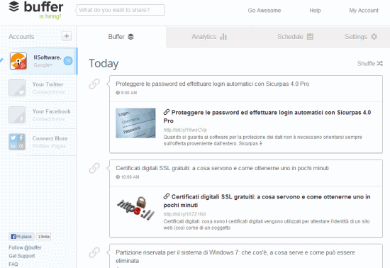Open the Help link
Image resolution: width=390 pixels, height=268 pixels.
pyautogui.click(x=315, y=11)
